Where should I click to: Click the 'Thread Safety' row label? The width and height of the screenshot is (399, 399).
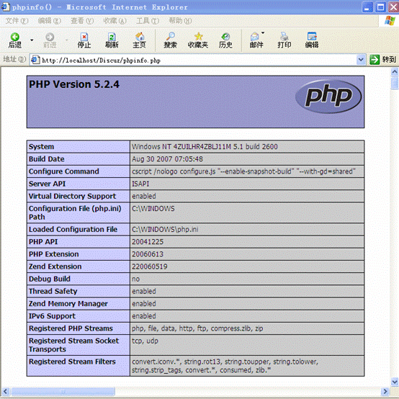coord(53,292)
